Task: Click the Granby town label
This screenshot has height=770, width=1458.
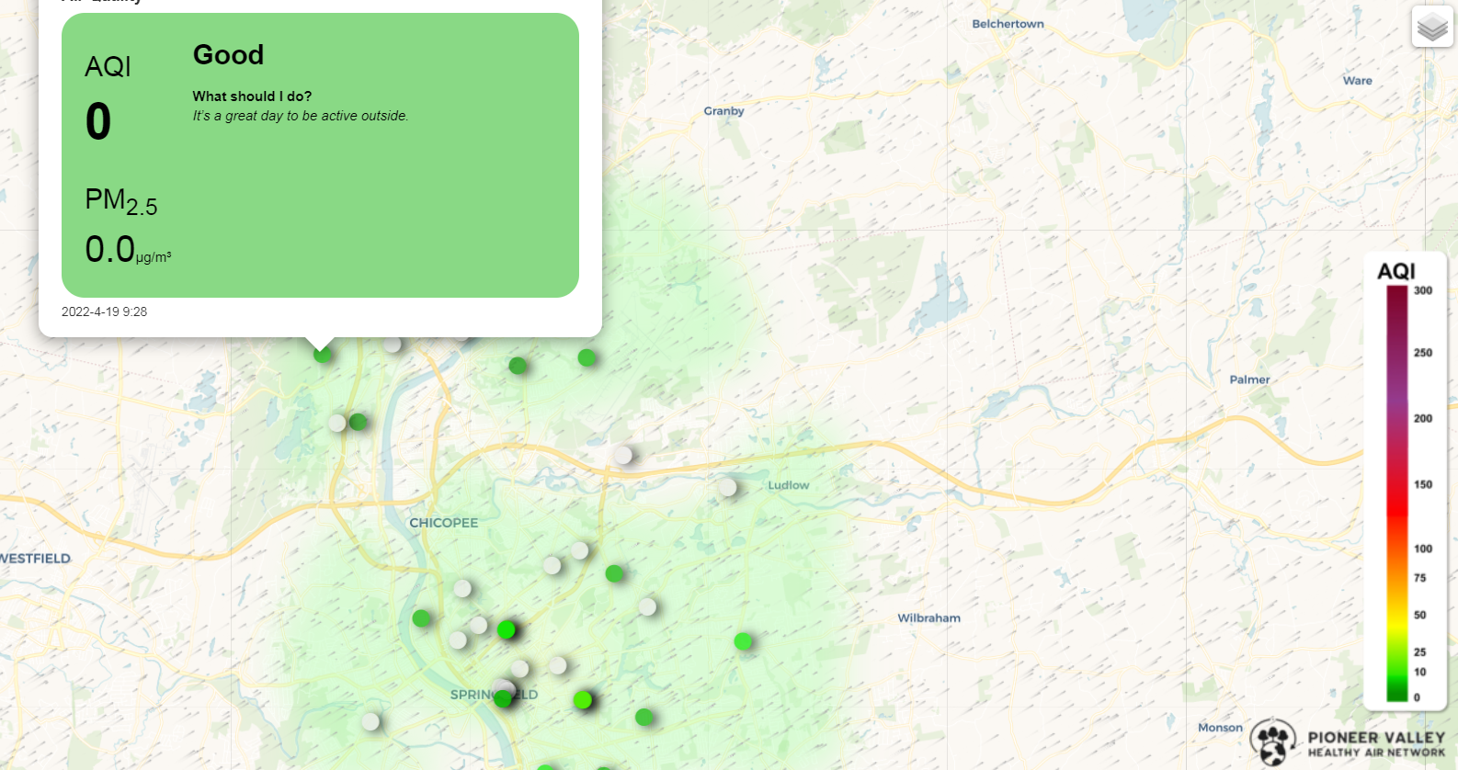Action: 723,111
